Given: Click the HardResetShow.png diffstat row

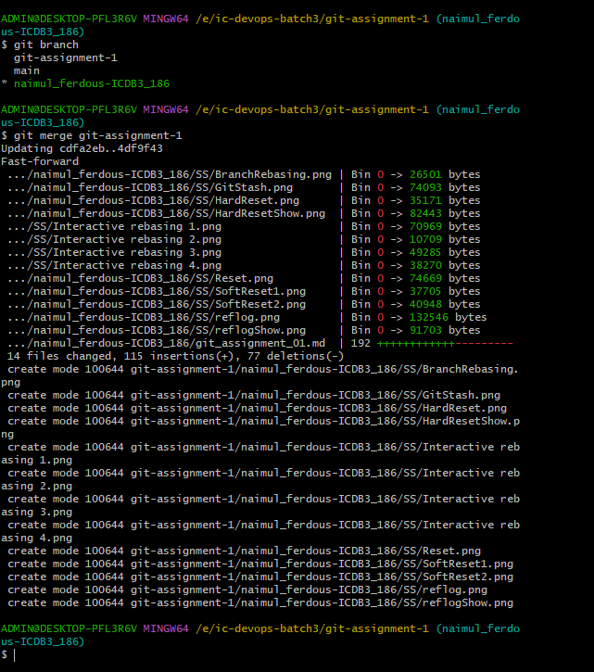Looking at the screenshot, I should click(x=244, y=213).
